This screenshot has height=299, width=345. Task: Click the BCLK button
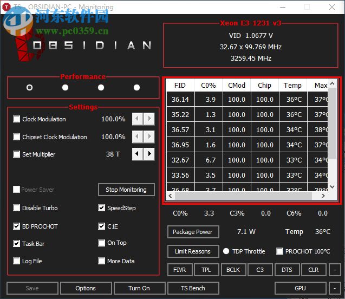(x=233, y=270)
